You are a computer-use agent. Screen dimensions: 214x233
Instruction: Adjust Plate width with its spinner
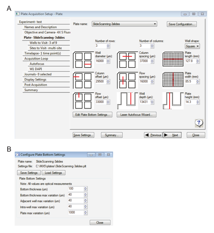(x=198, y=81)
